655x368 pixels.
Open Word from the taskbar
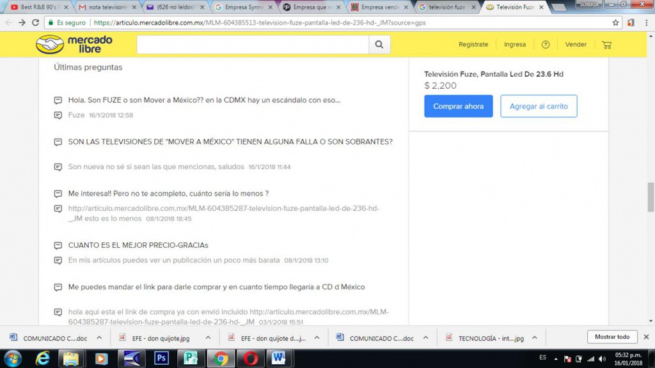click(279, 358)
